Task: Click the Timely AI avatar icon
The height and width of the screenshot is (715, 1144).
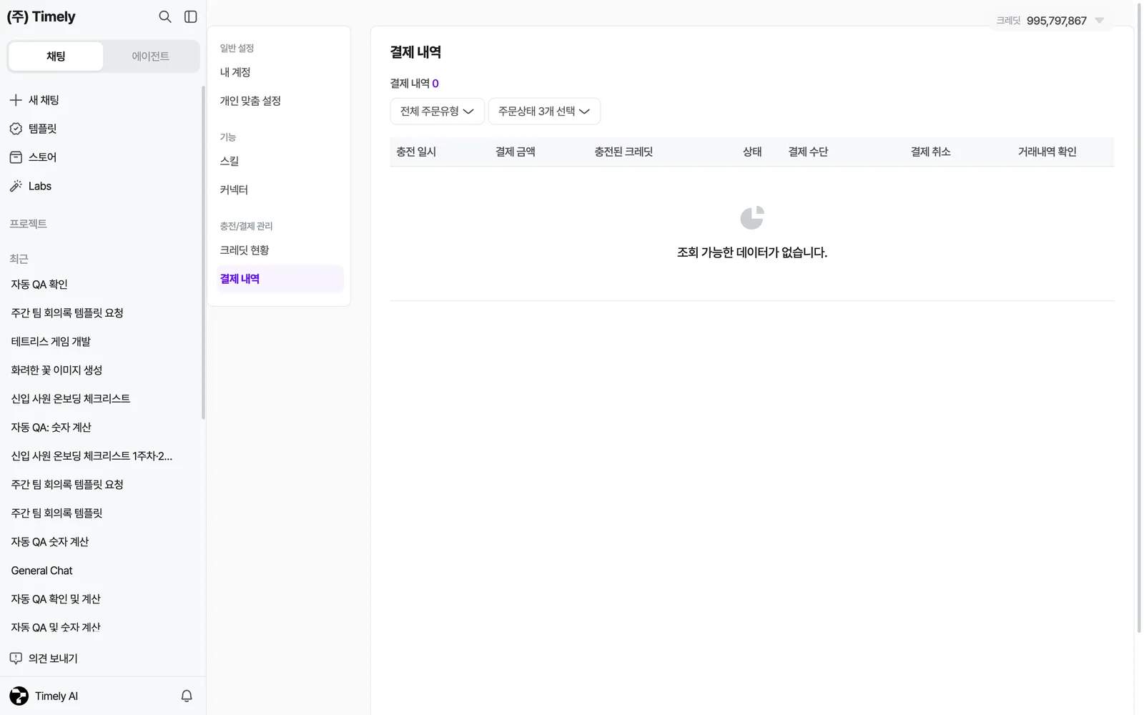Action: tap(19, 696)
